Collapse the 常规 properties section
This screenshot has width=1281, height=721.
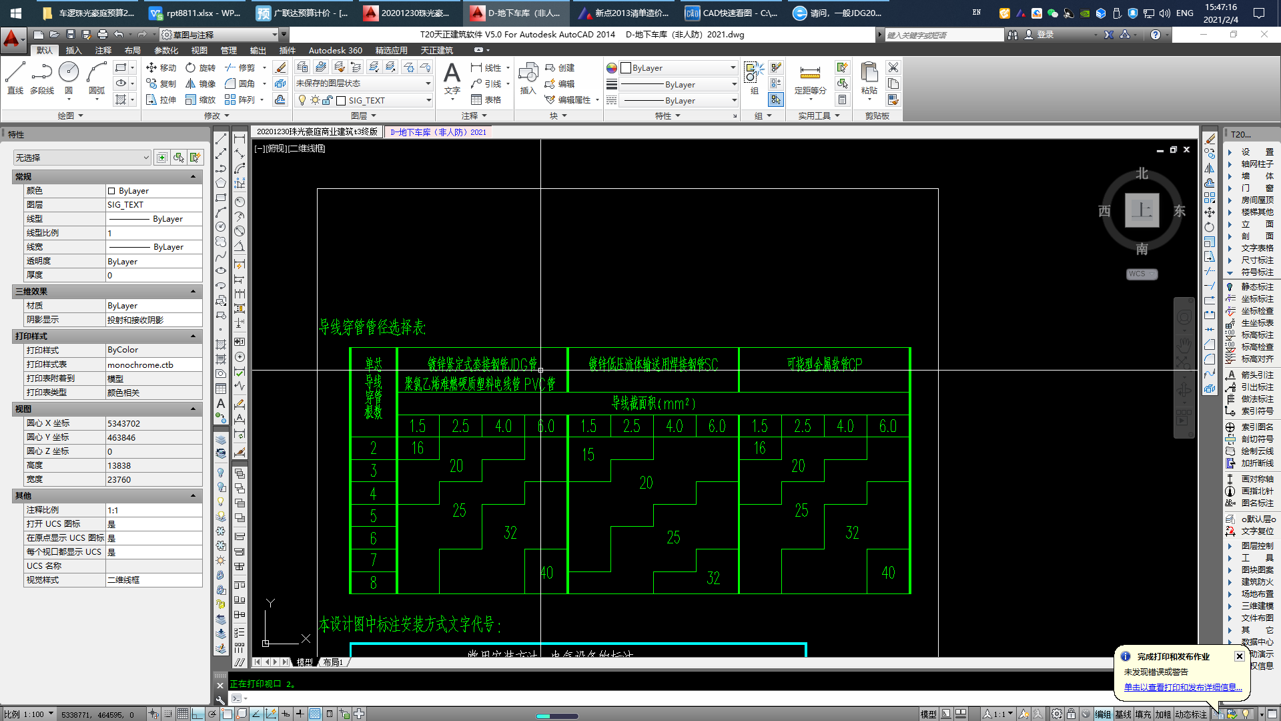193,177
